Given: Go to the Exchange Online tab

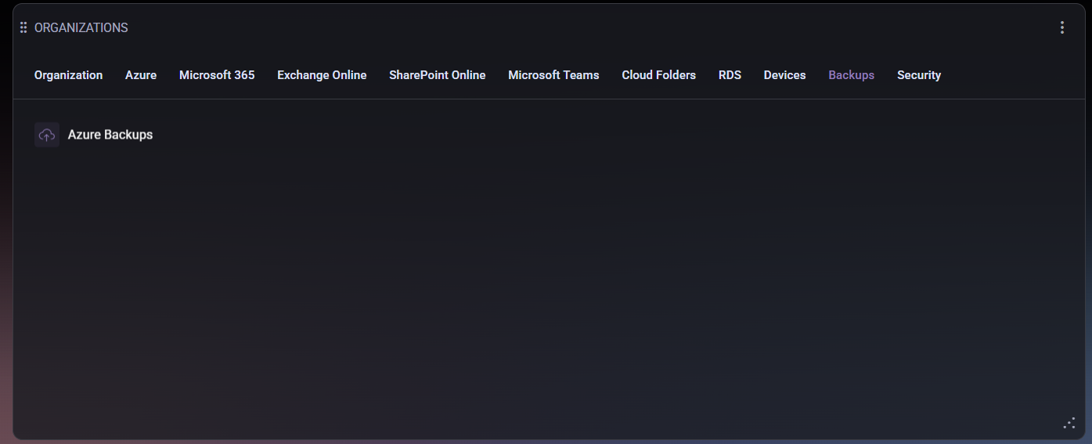Looking at the screenshot, I should [x=322, y=75].
